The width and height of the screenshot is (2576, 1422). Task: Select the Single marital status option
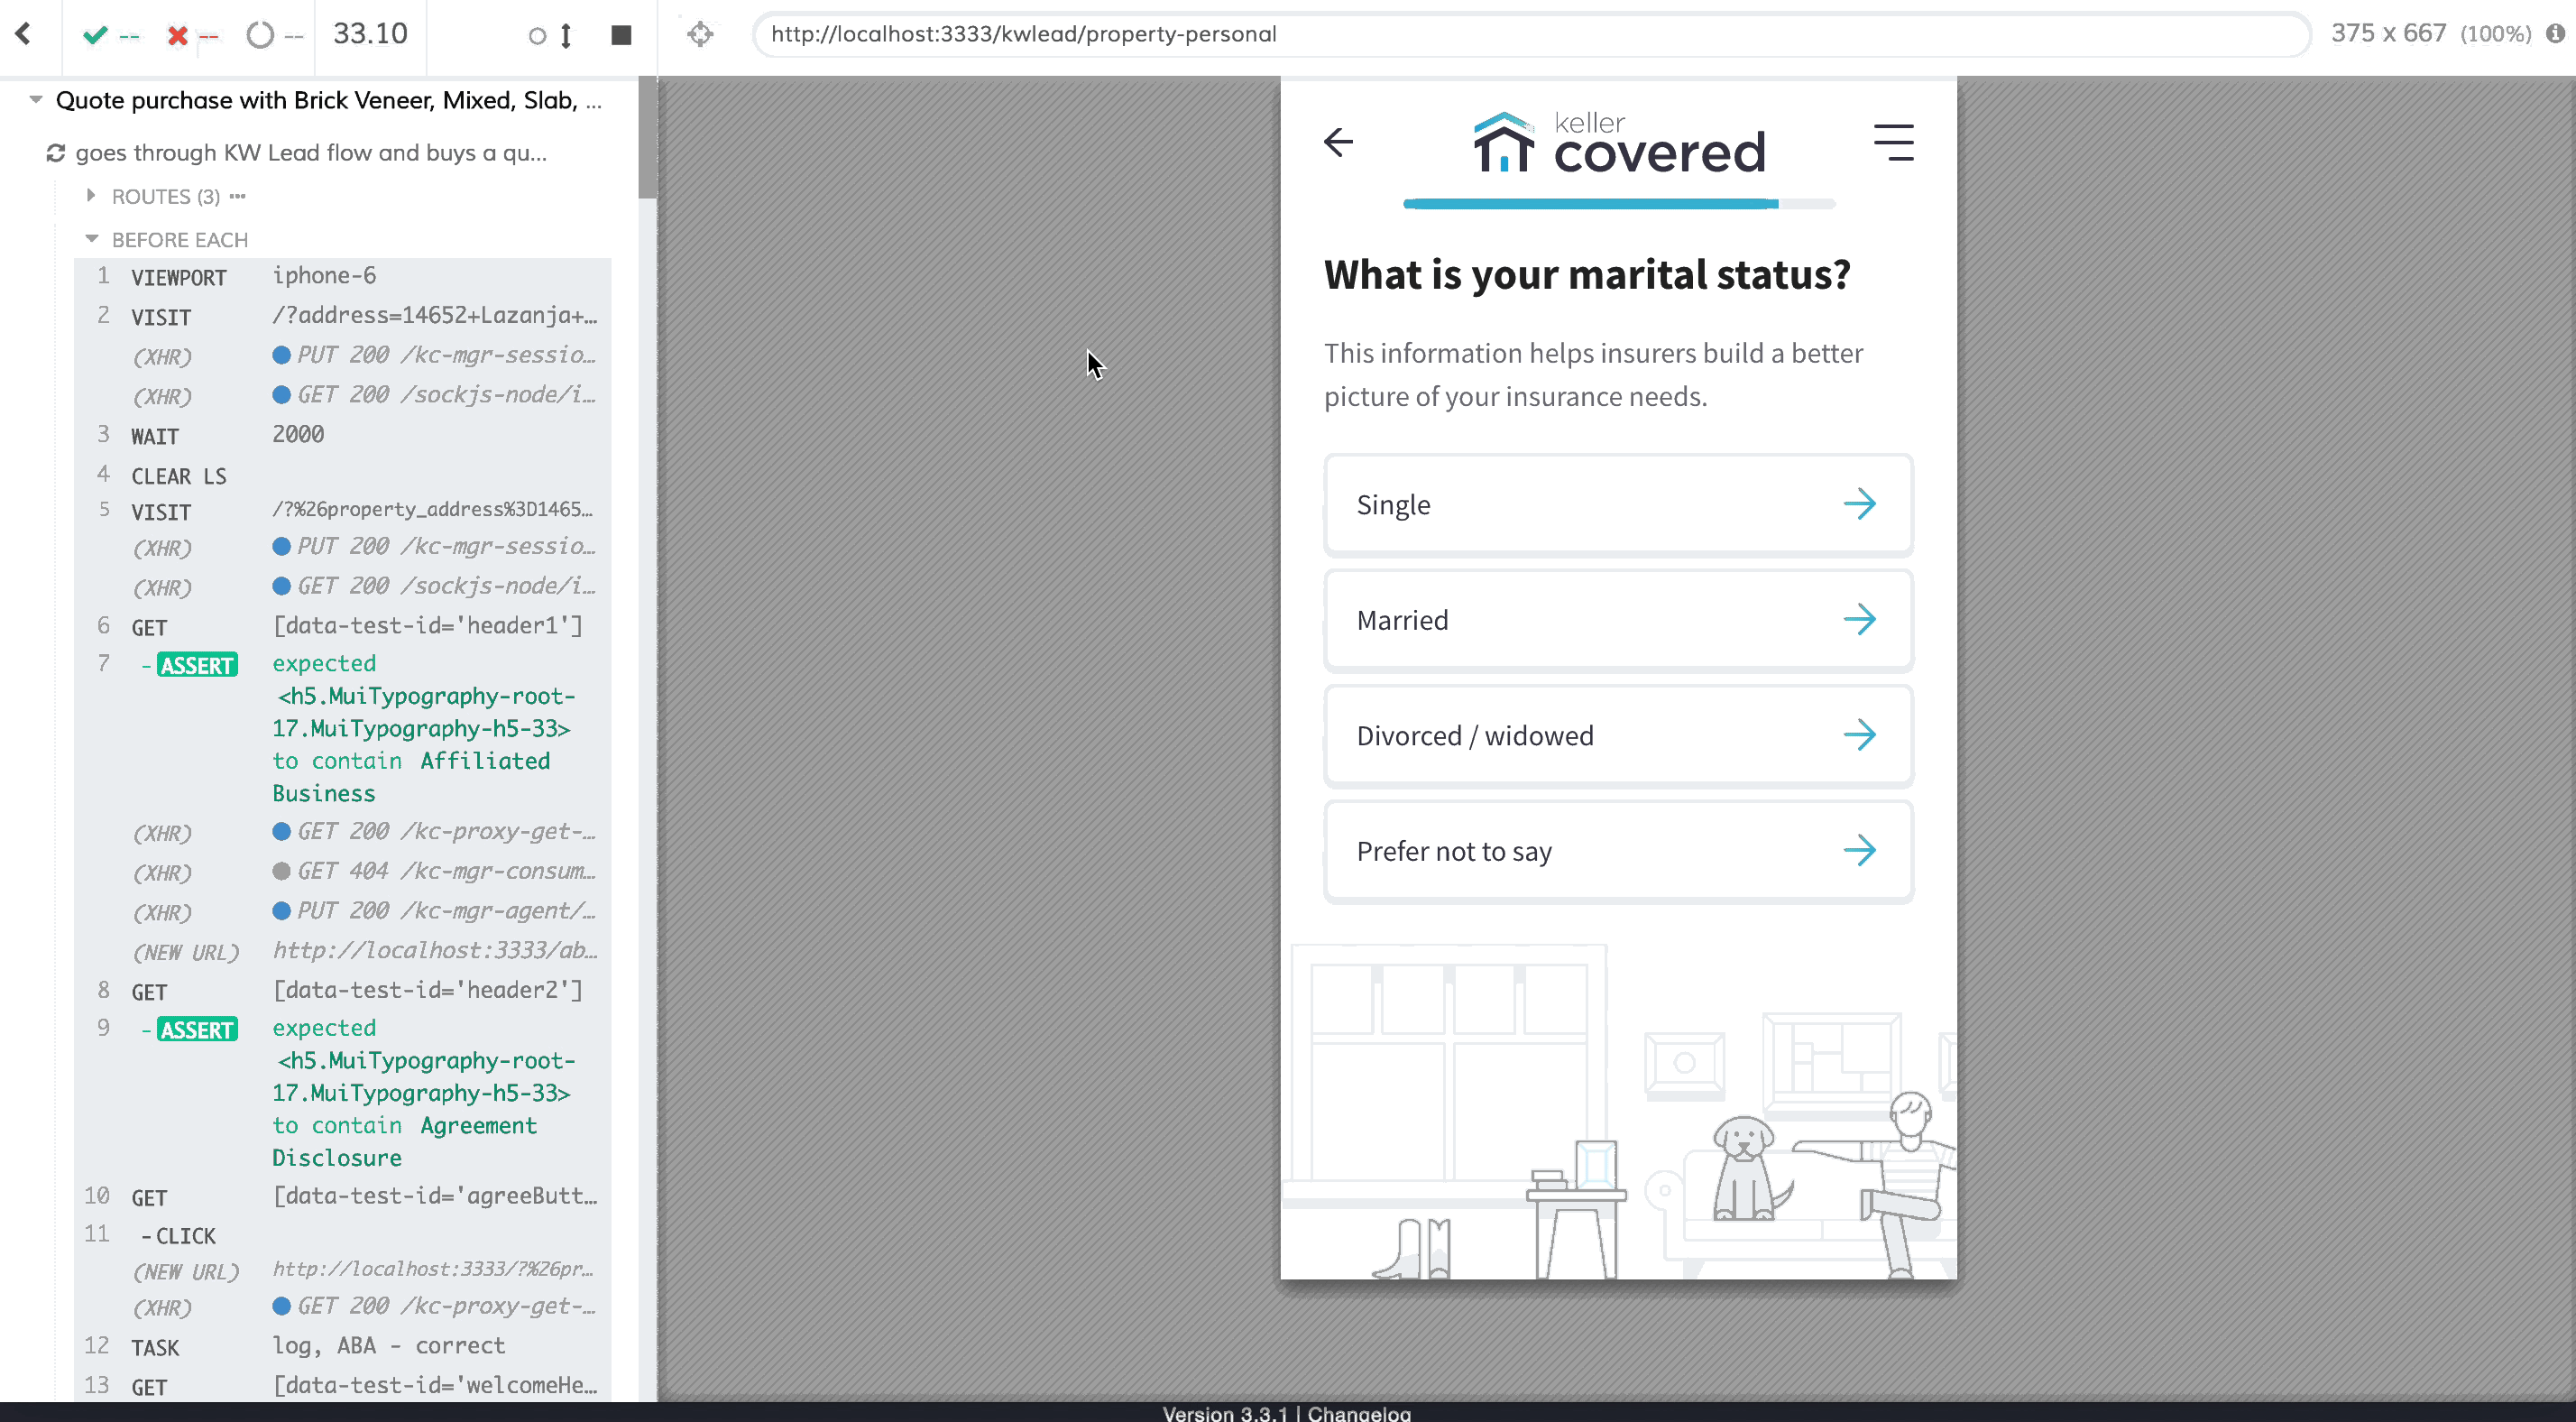click(x=1617, y=504)
